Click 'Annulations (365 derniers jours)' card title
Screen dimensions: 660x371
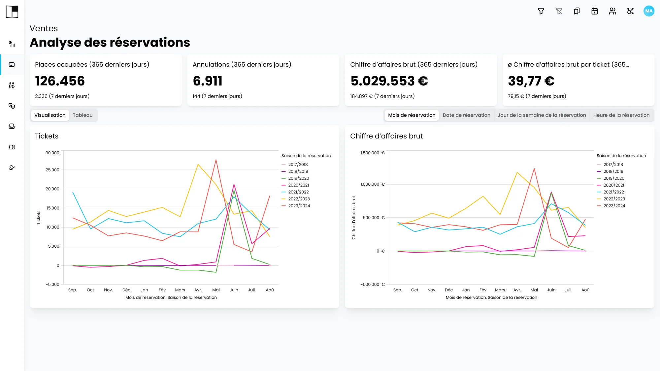(x=242, y=65)
